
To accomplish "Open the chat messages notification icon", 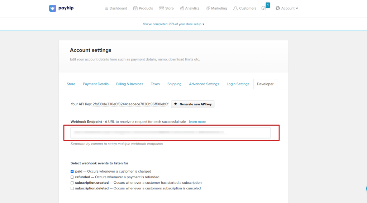I will (x=264, y=8).
